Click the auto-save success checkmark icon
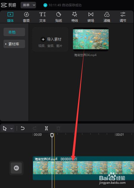Image resolution: width=134 pixels, height=188 pixels. pyautogui.click(x=45, y=5)
